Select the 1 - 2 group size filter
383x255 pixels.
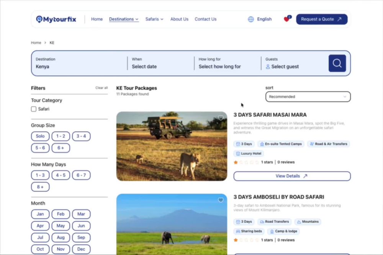pos(61,136)
